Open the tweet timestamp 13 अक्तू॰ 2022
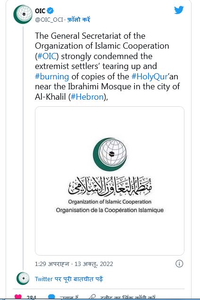This screenshot has height=300, width=200. pyautogui.click(x=93, y=264)
